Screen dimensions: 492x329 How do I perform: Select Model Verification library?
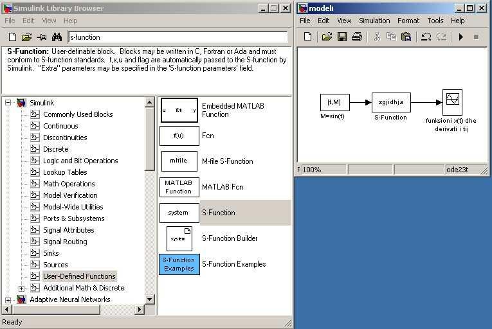(70, 195)
